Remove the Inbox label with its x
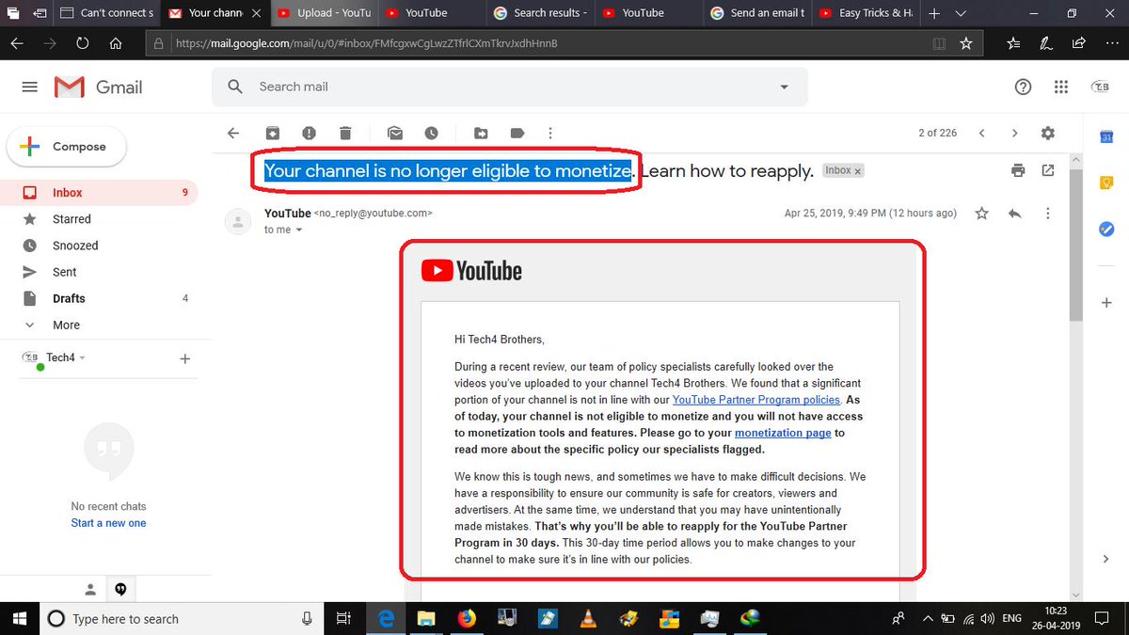The height and width of the screenshot is (635, 1129). coord(857,171)
